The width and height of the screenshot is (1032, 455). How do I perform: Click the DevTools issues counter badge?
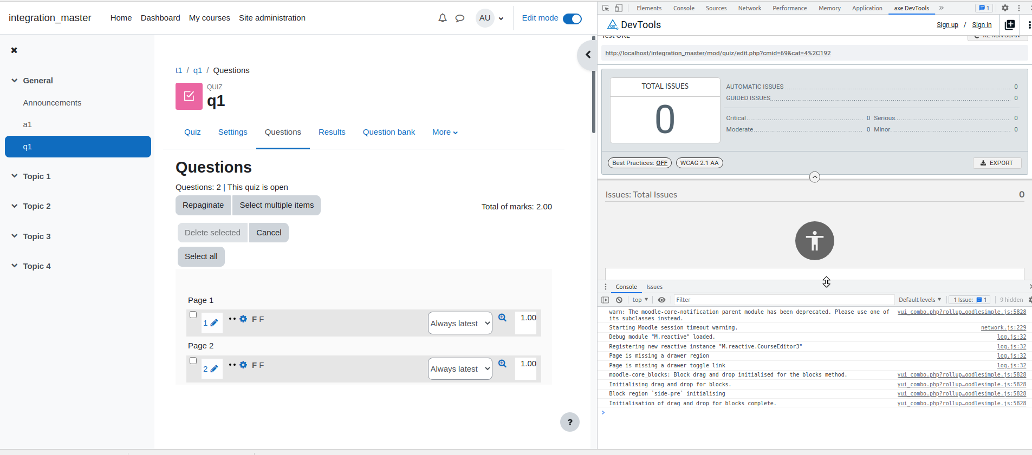tap(984, 8)
